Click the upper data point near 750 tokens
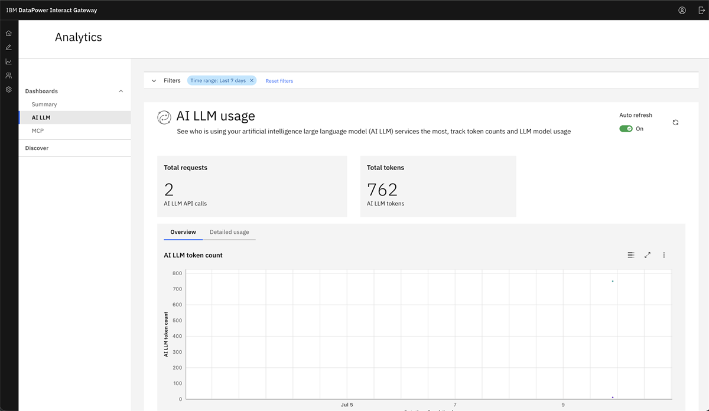The height and width of the screenshot is (411, 709). coord(613,281)
